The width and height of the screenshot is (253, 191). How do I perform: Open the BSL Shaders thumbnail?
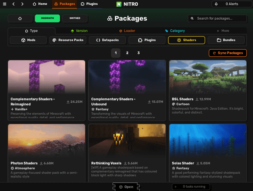pyautogui.click(x=208, y=77)
